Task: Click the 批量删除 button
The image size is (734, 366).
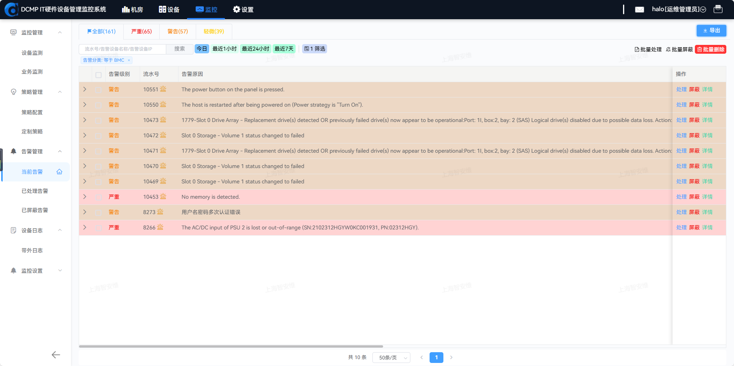Action: [711, 49]
